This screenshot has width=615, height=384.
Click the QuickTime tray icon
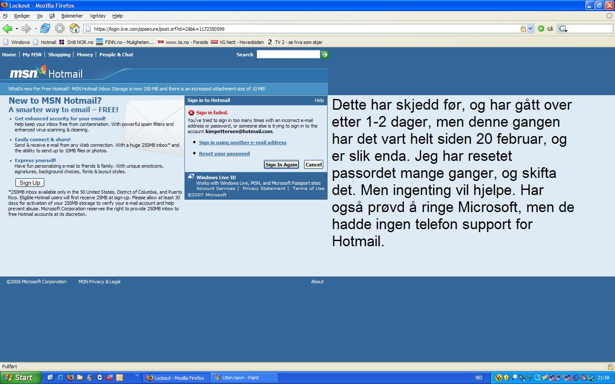[x=538, y=378]
